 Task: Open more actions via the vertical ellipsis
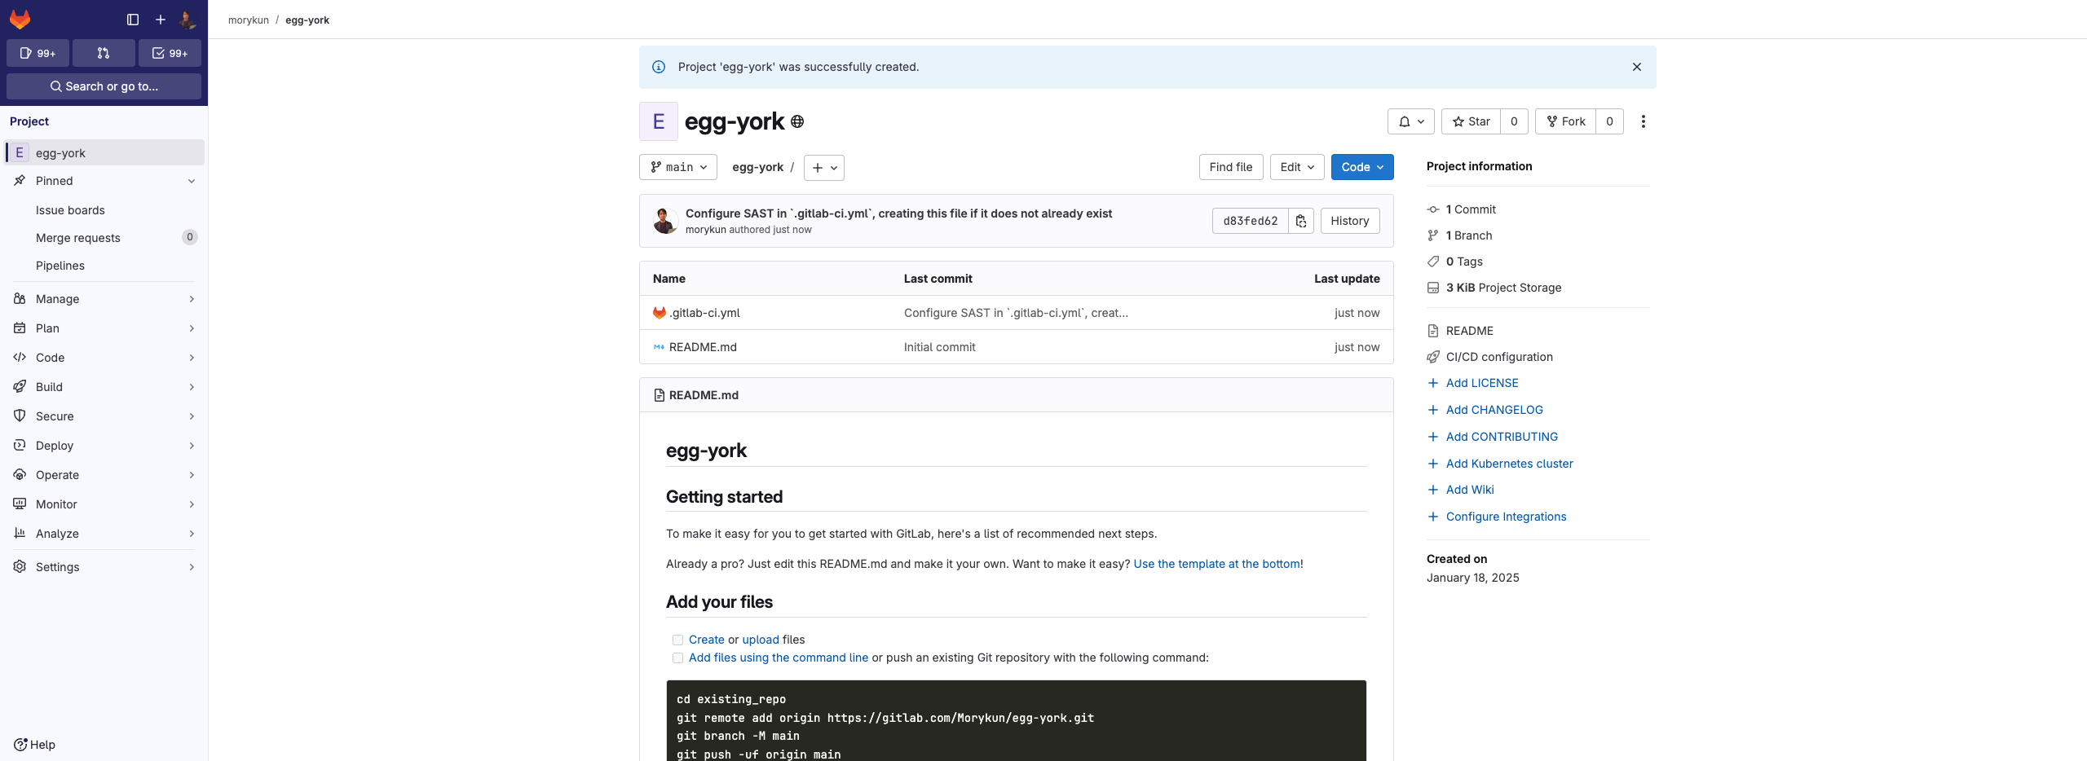click(1644, 121)
